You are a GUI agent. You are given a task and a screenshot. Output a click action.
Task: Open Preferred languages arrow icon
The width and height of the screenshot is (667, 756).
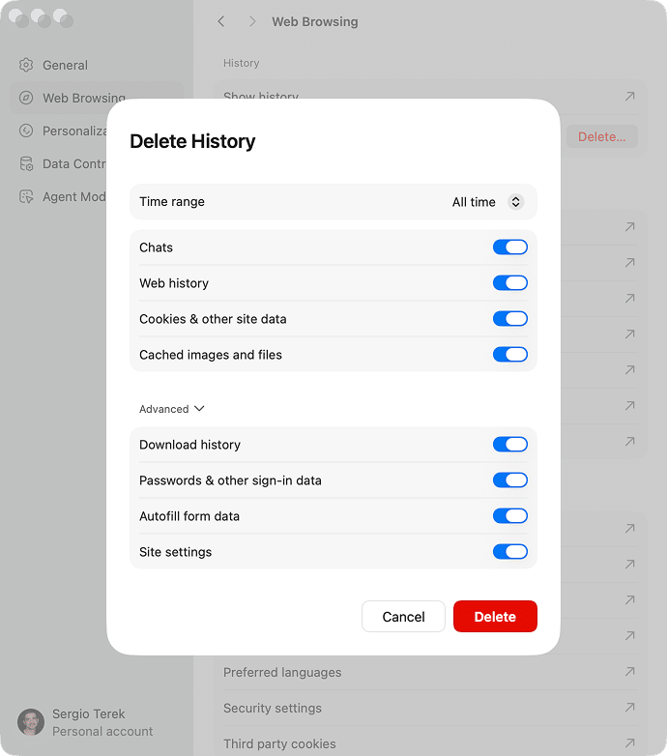click(629, 671)
